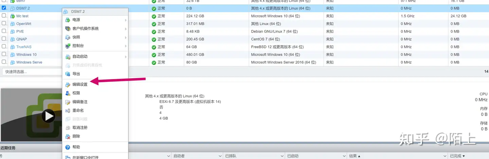Click the 导出 export icon
The height and width of the screenshot is (159, 489).
[68, 74]
